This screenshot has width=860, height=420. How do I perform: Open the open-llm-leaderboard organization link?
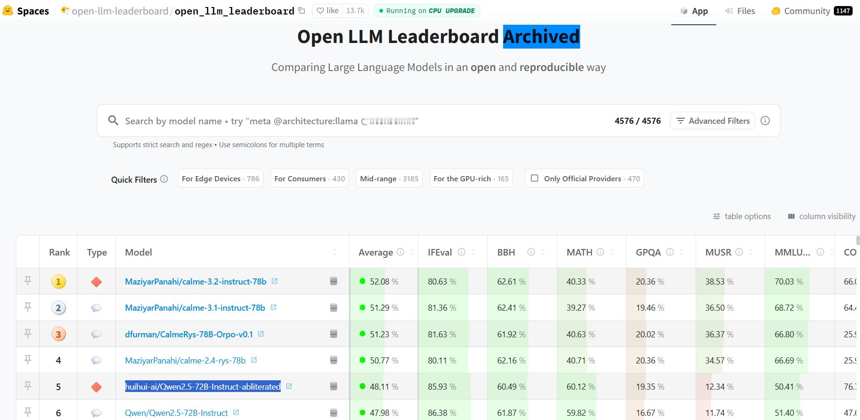click(120, 11)
